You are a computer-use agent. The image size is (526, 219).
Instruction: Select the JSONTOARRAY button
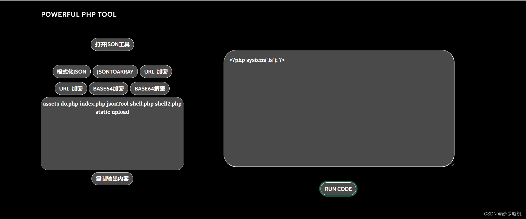[x=115, y=72]
